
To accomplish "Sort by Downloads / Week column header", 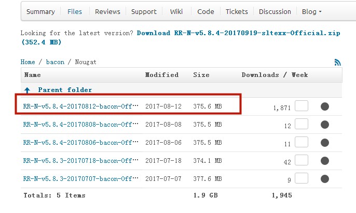I will point(275,75).
